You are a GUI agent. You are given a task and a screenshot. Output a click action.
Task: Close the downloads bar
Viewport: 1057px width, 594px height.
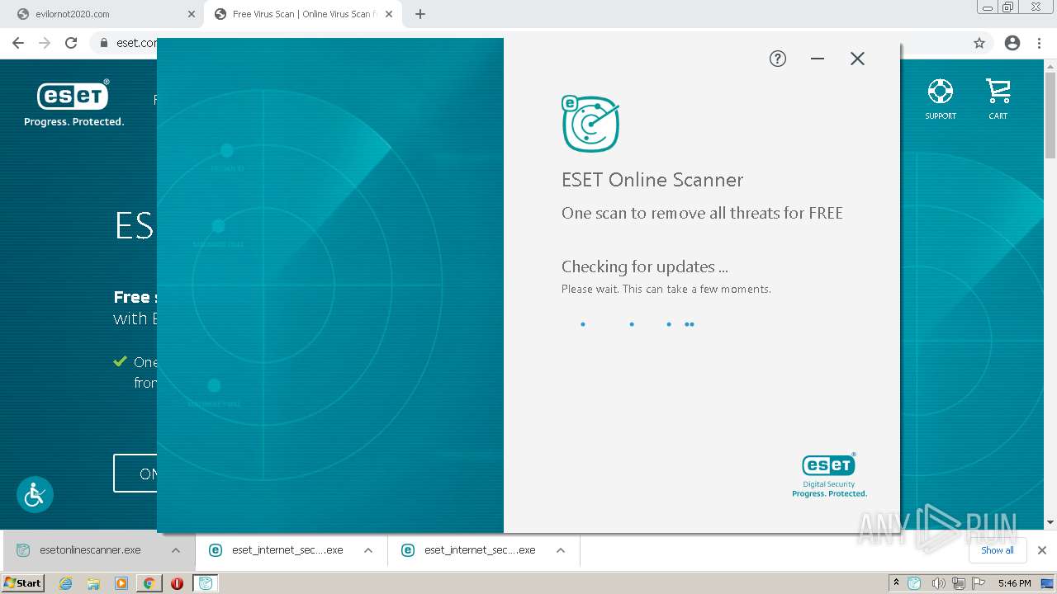pos(1042,550)
